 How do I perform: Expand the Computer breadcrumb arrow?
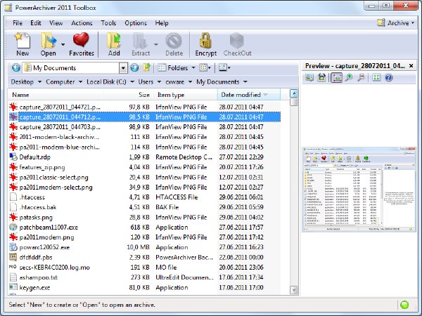point(80,81)
